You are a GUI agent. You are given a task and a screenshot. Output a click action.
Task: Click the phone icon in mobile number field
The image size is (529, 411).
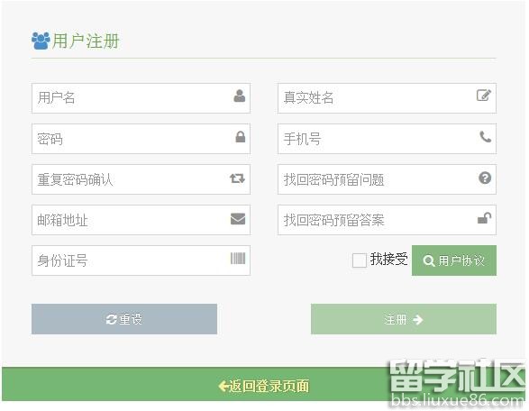(x=485, y=137)
